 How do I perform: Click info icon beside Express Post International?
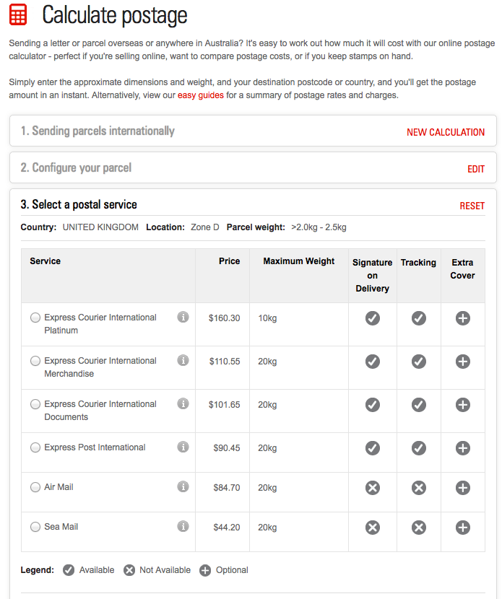183,447
